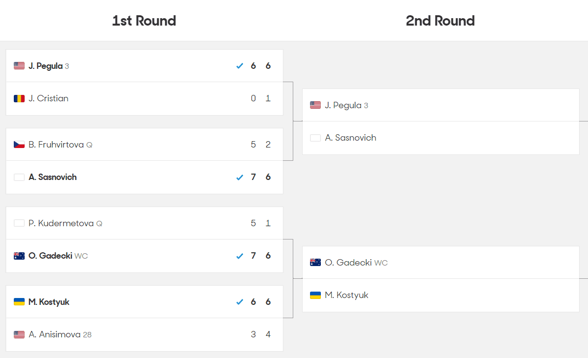Open B. Fruhvirtova's player link

point(56,145)
